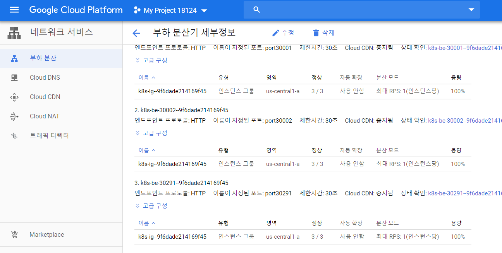Go back with the left arrow
This screenshot has height=253, width=502.
[136, 33]
